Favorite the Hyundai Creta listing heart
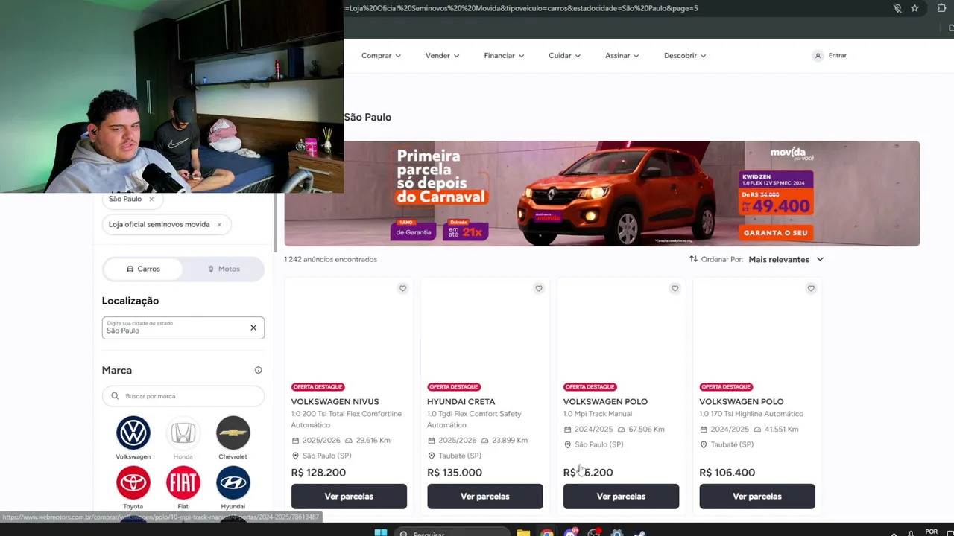This screenshot has width=954, height=536. click(x=539, y=288)
